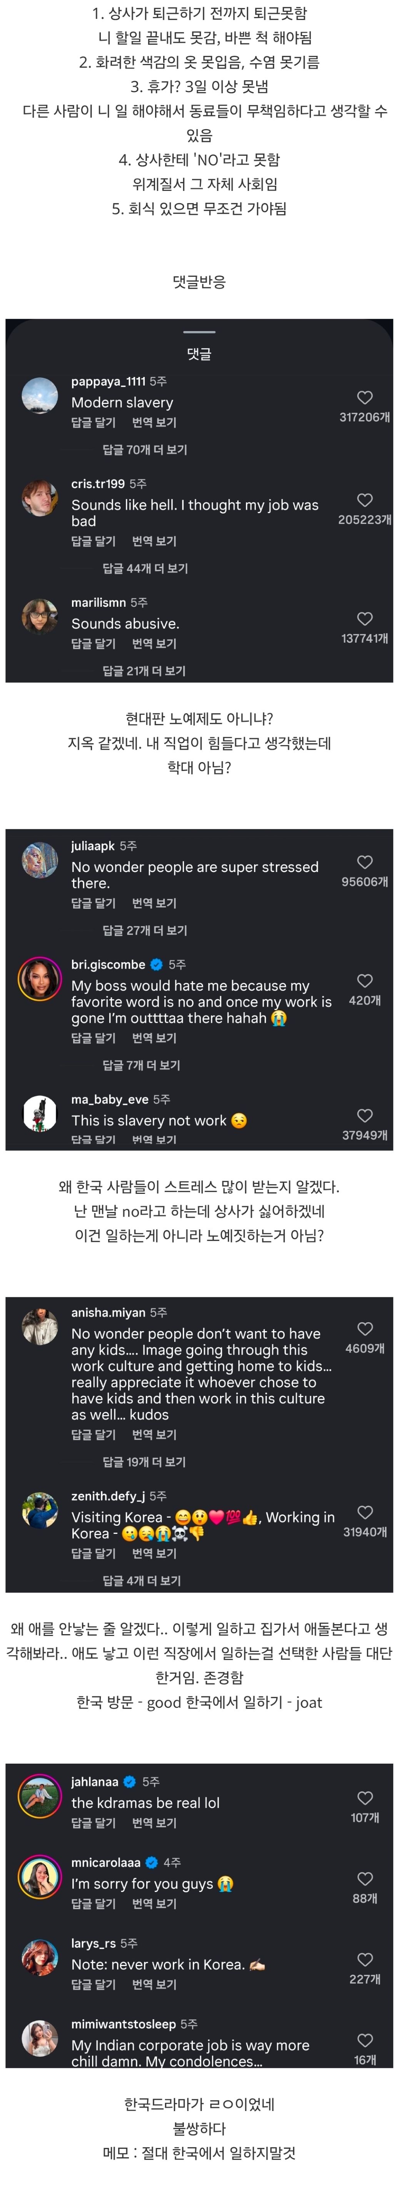Expand 44 more replies under cris.tr199
This screenshot has height=2185, width=394.
click(x=145, y=568)
